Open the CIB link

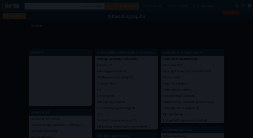[99, 89]
